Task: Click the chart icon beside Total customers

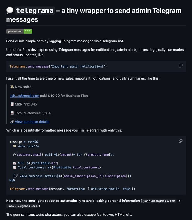Action: pyautogui.click(x=12, y=113)
